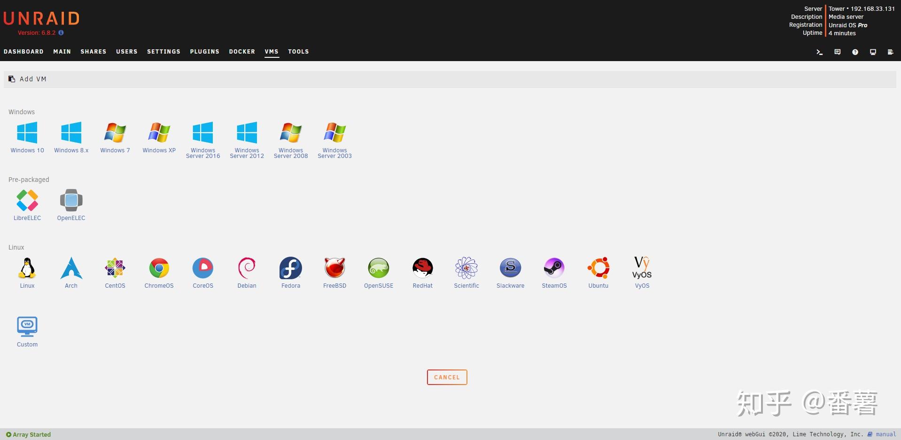The width and height of the screenshot is (901, 440).
Task: Select the FreeBSD template
Action: point(334,272)
